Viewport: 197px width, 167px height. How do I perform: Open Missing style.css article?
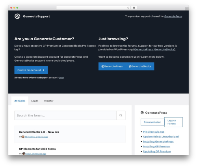[x=154, y=132]
